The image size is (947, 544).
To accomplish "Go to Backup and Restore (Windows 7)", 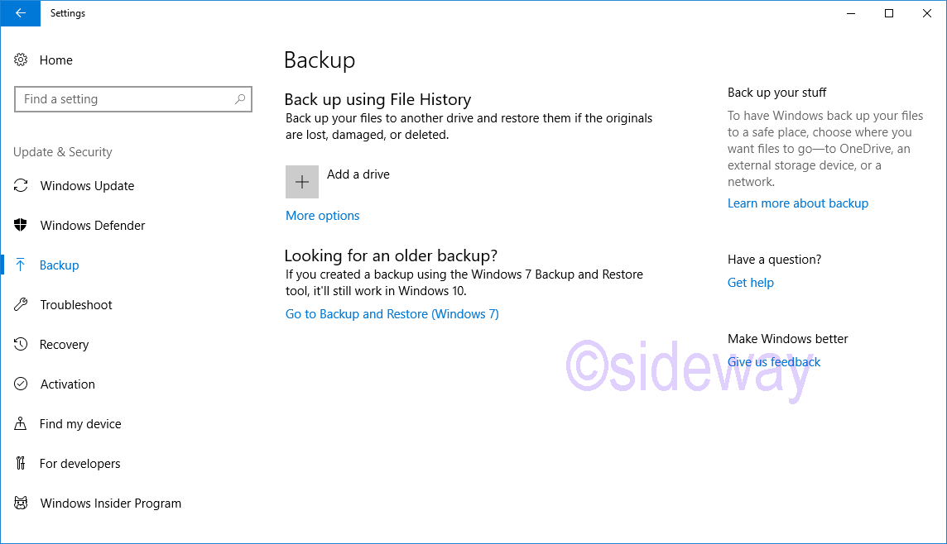I will point(392,314).
